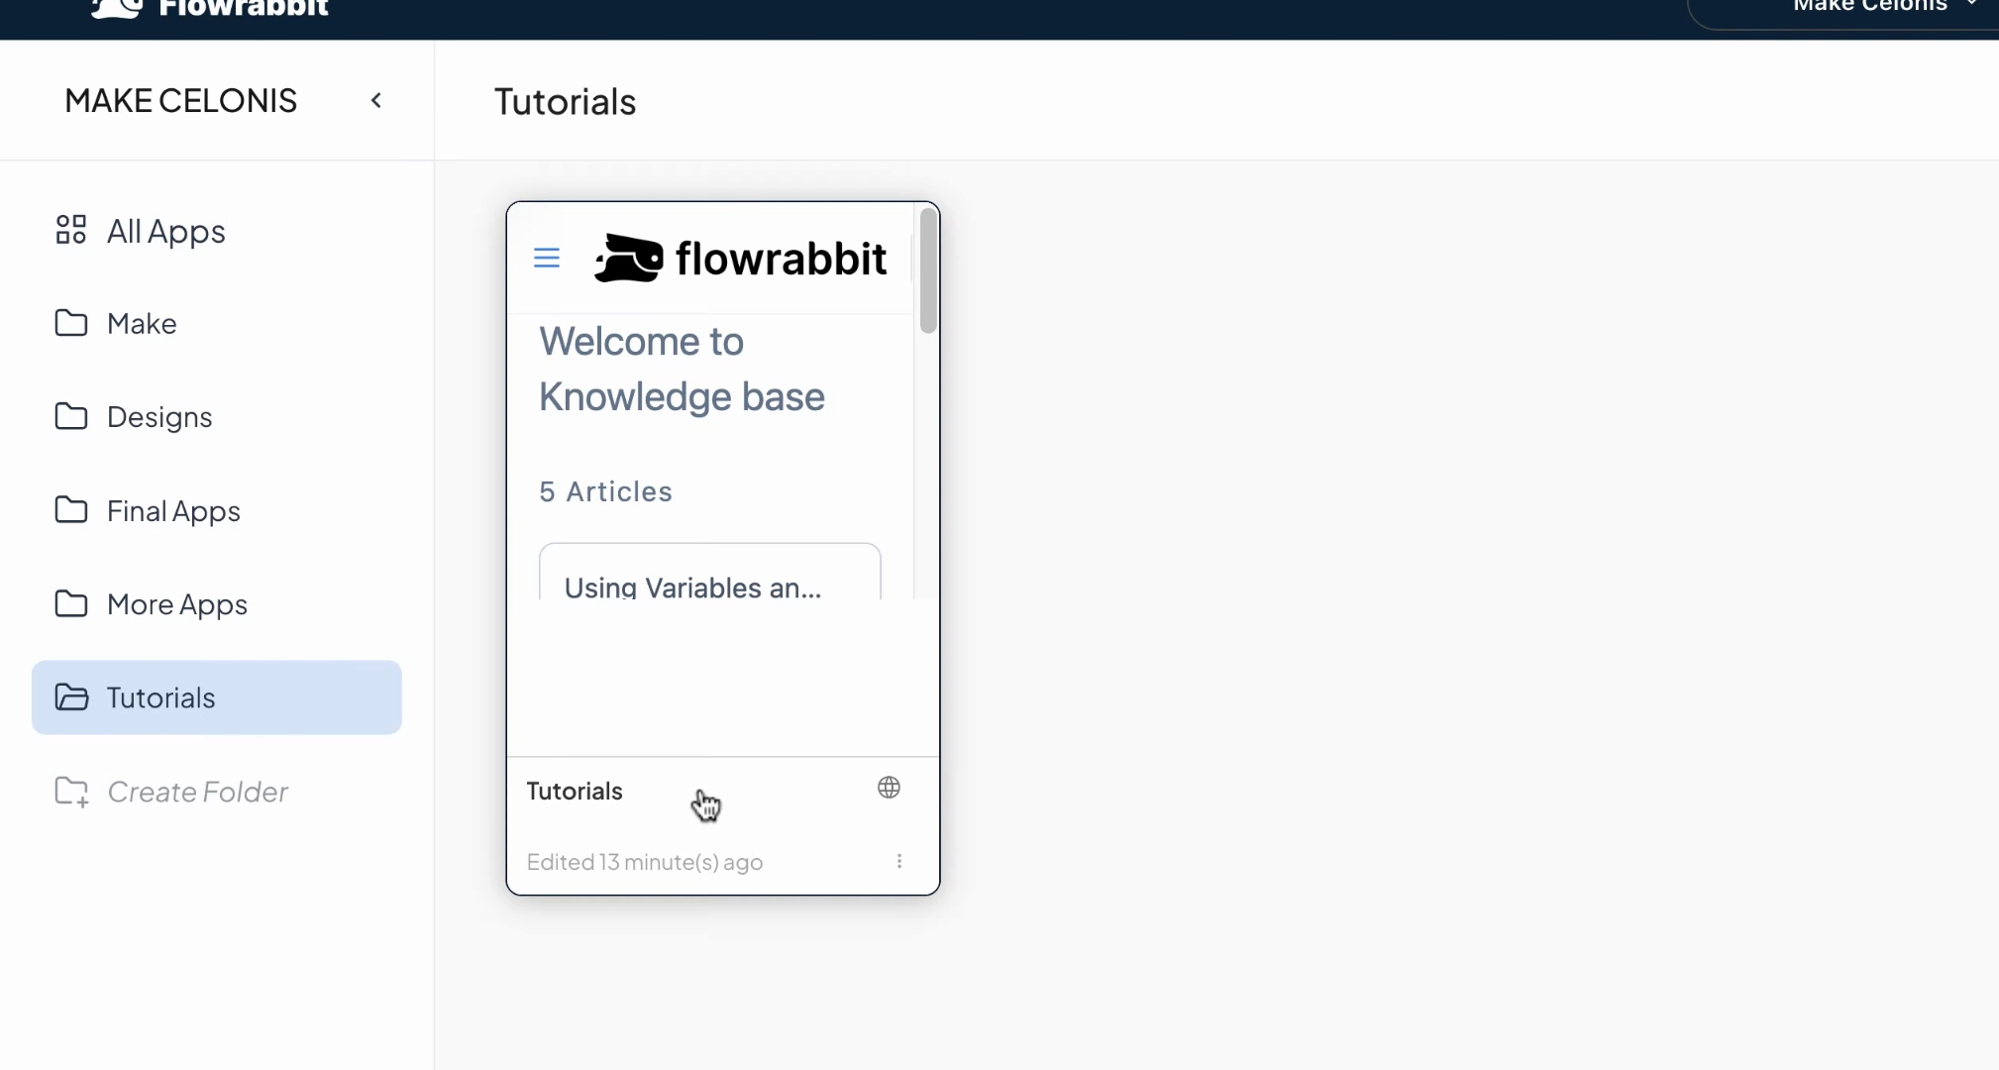Click 'Welcome to Knowledge base' preview heading
The image size is (1999, 1070).
pyautogui.click(x=683, y=369)
